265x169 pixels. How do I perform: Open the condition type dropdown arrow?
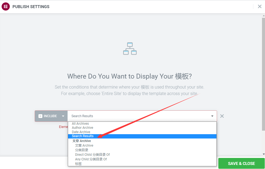(212, 116)
